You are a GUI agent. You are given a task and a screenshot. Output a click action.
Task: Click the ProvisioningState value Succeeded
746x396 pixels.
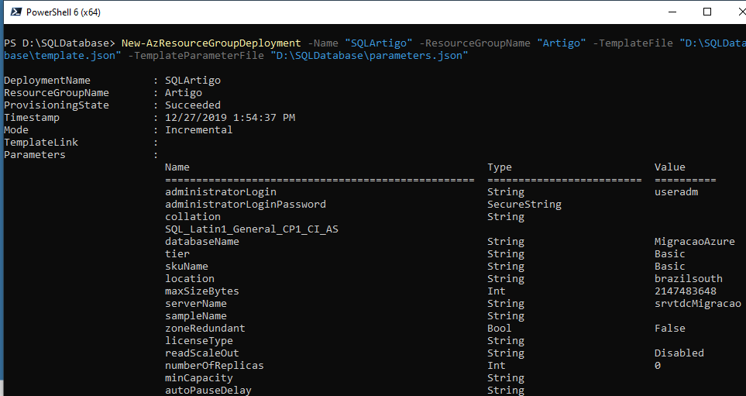(193, 105)
